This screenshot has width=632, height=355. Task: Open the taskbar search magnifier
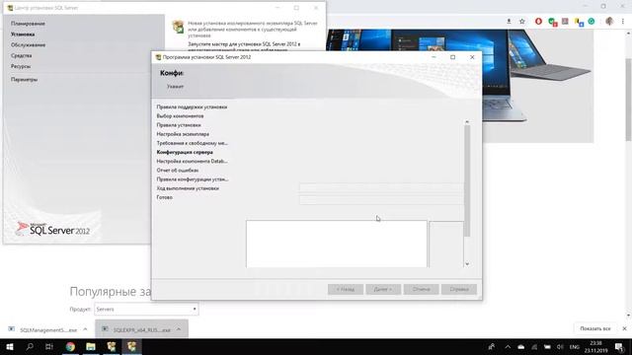[30, 346]
